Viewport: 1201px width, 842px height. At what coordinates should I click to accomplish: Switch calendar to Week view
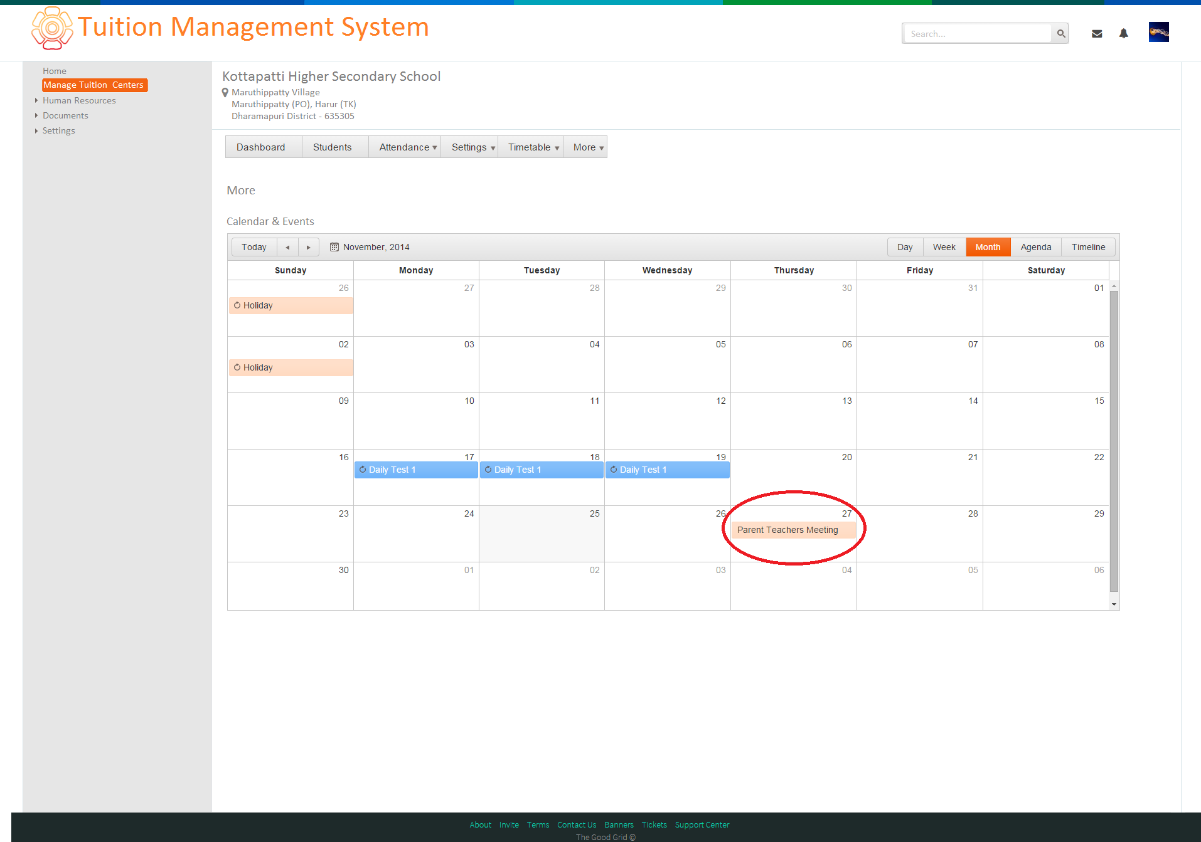(944, 247)
